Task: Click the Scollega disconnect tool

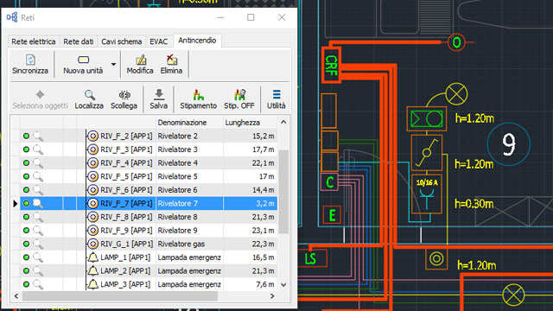Action: (124, 100)
